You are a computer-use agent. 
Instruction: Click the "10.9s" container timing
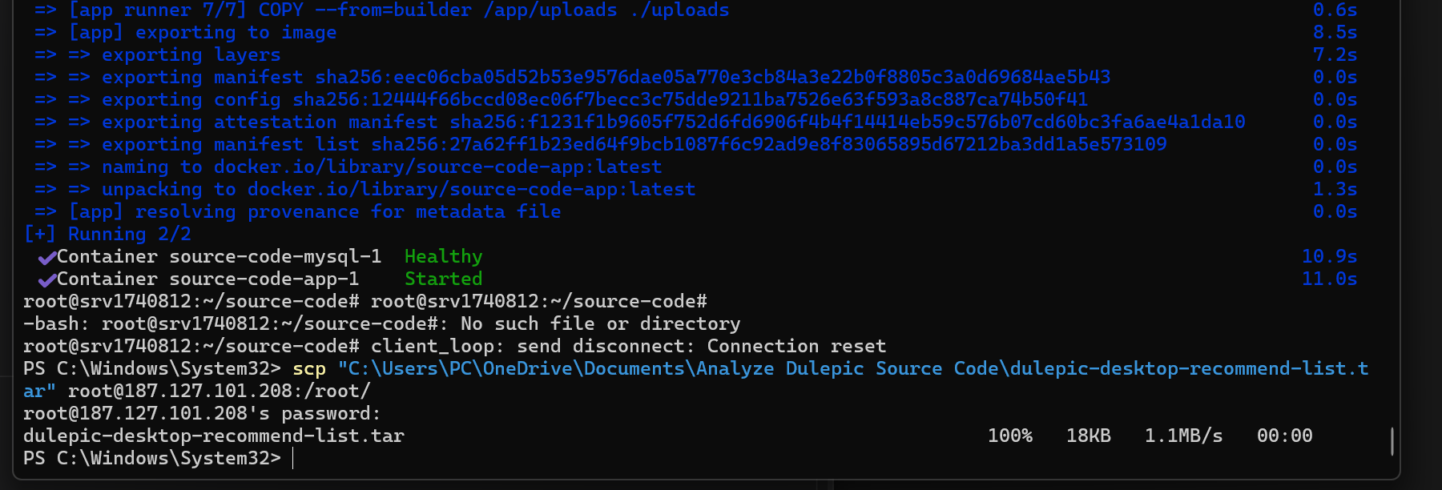(1330, 256)
